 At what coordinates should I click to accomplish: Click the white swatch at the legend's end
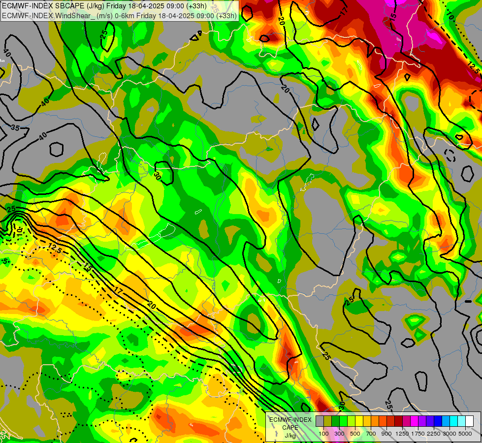tap(469, 421)
